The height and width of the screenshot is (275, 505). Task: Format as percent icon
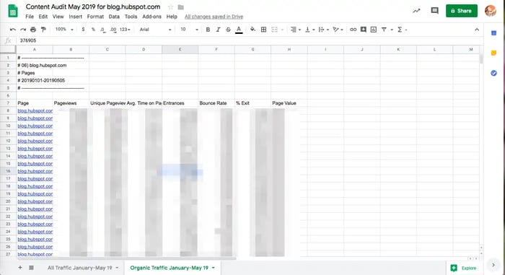click(93, 30)
